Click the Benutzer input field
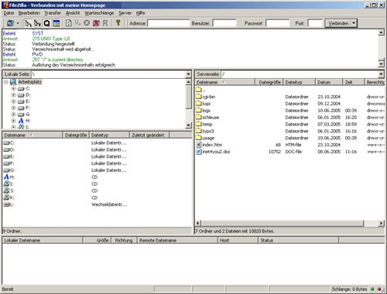The height and width of the screenshot is (294, 387). tap(224, 23)
